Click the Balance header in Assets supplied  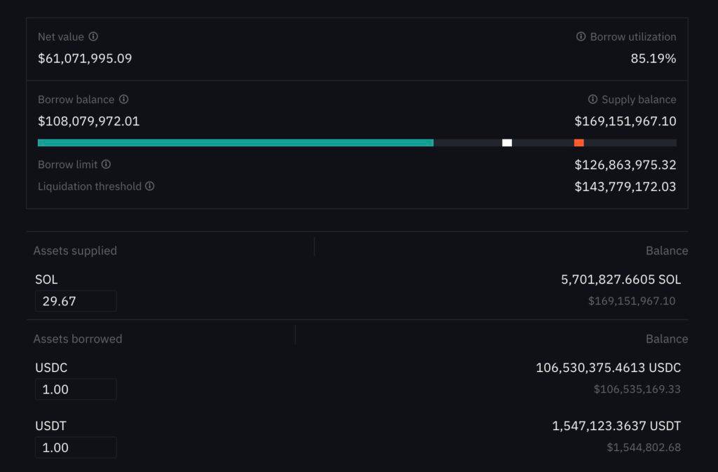pyautogui.click(x=667, y=251)
